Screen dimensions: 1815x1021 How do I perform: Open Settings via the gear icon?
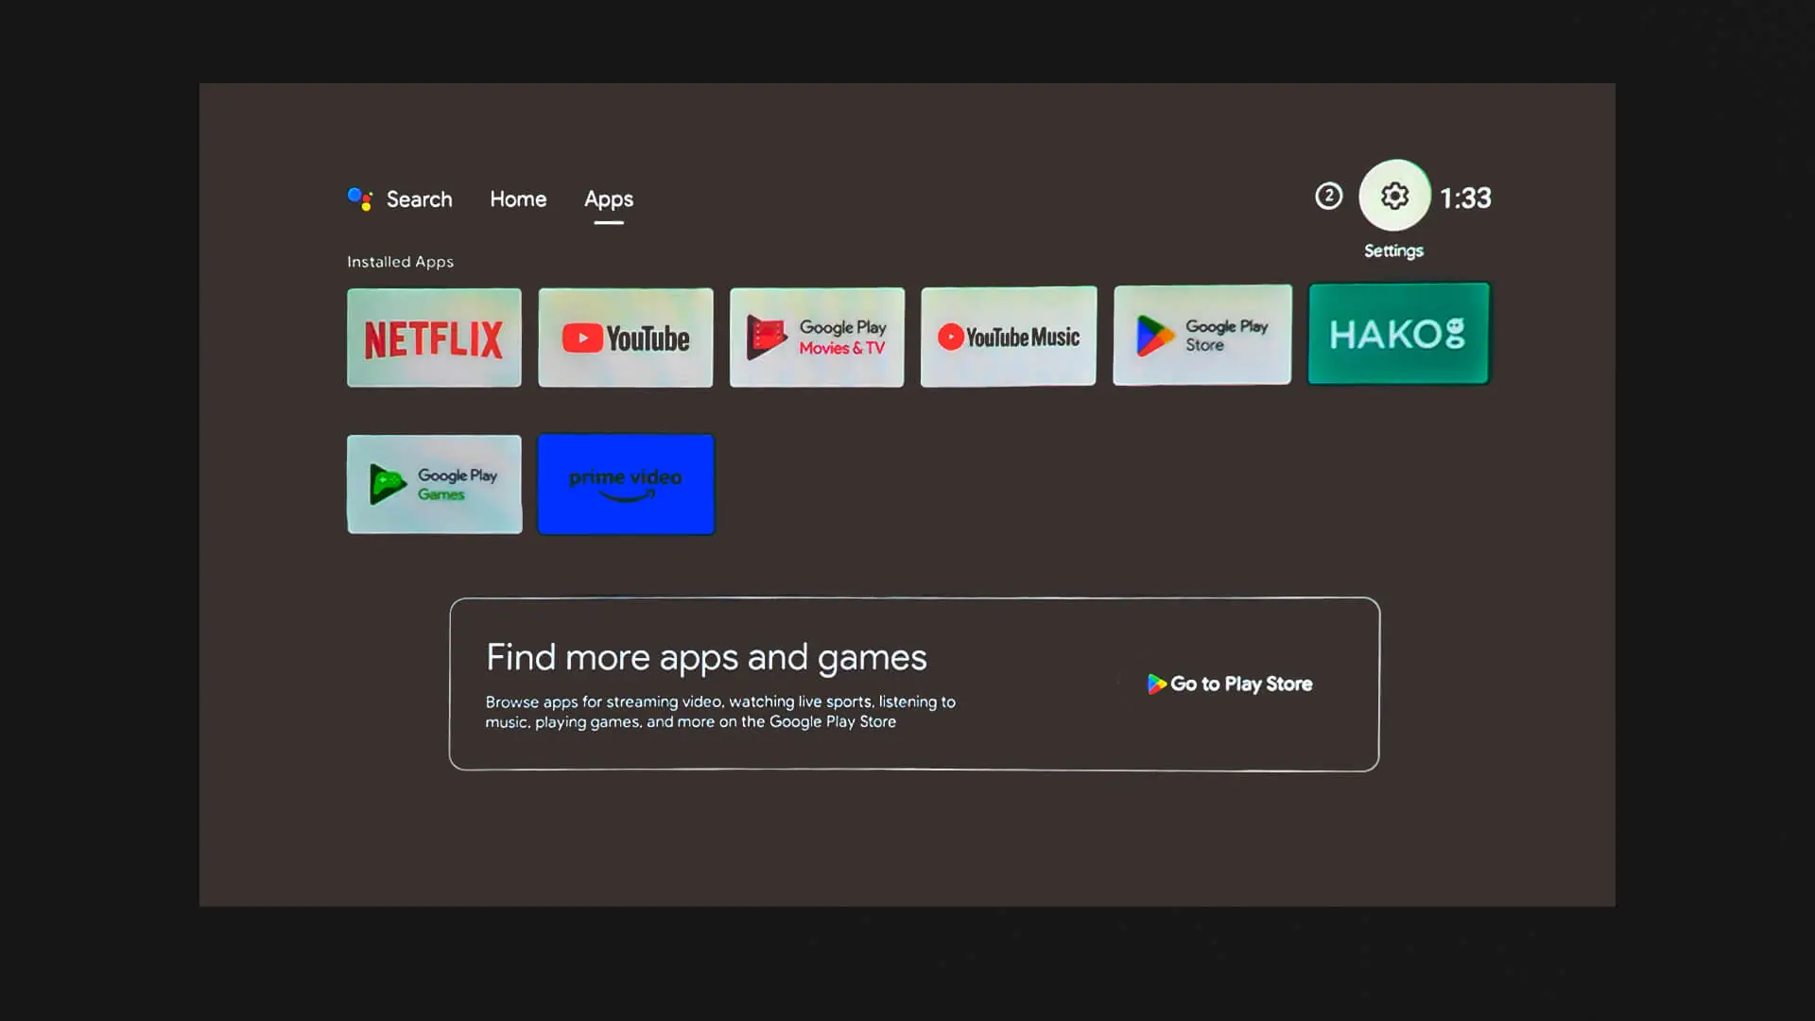(1394, 196)
